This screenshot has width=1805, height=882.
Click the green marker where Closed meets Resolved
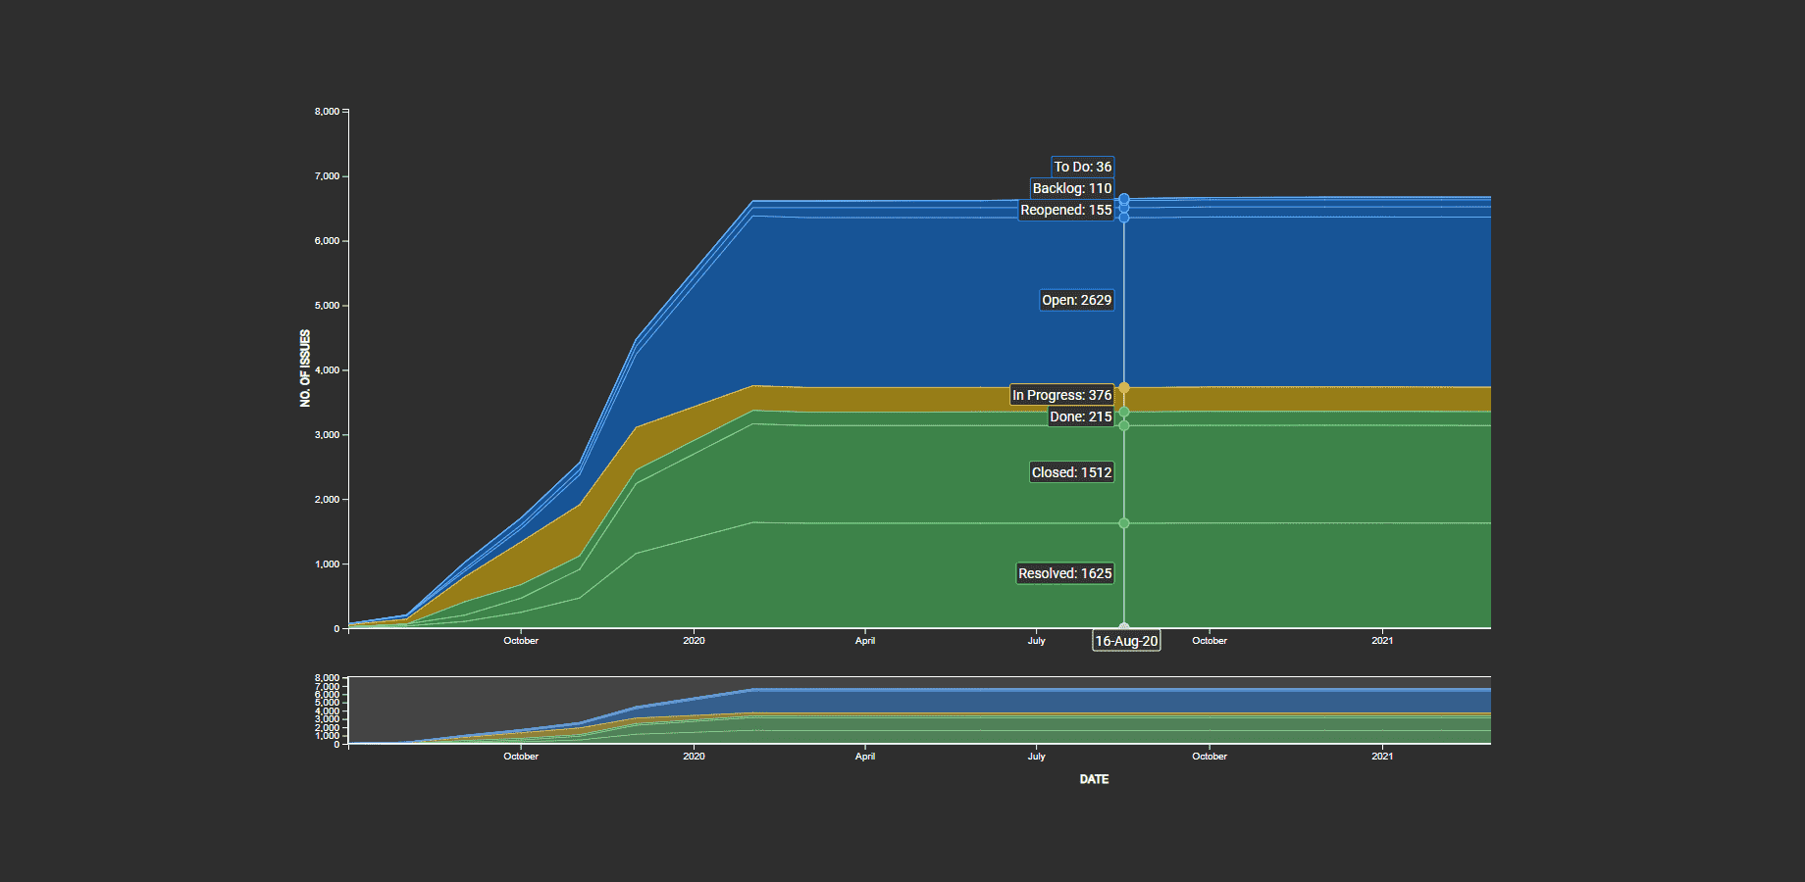pyautogui.click(x=1124, y=523)
